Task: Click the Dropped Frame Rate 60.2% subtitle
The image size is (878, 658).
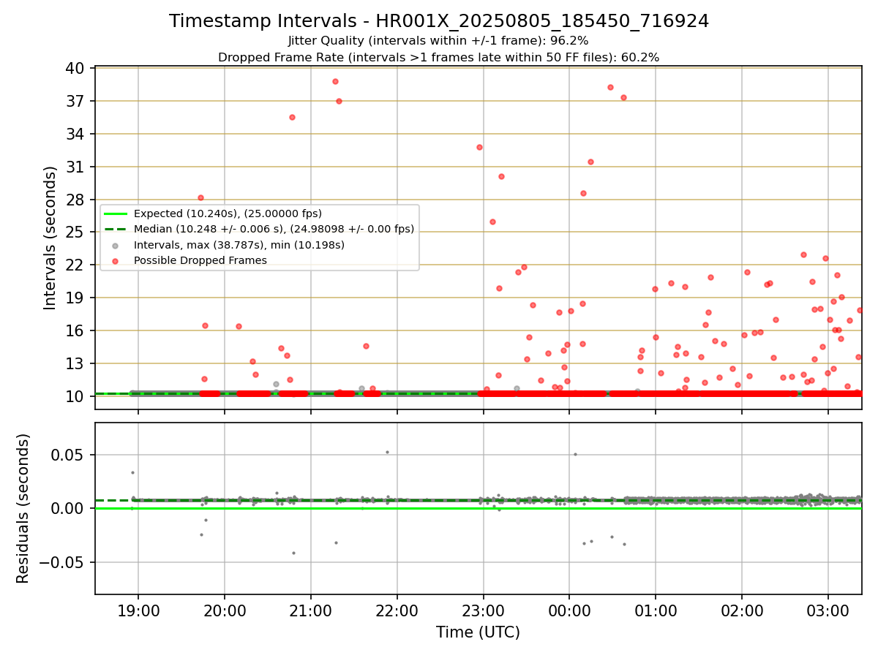Action: 438,57
